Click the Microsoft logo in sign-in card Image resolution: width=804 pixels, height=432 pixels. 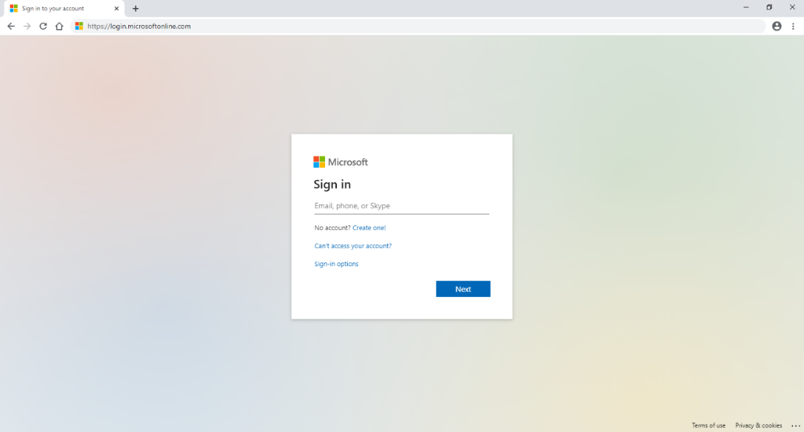pyautogui.click(x=341, y=162)
